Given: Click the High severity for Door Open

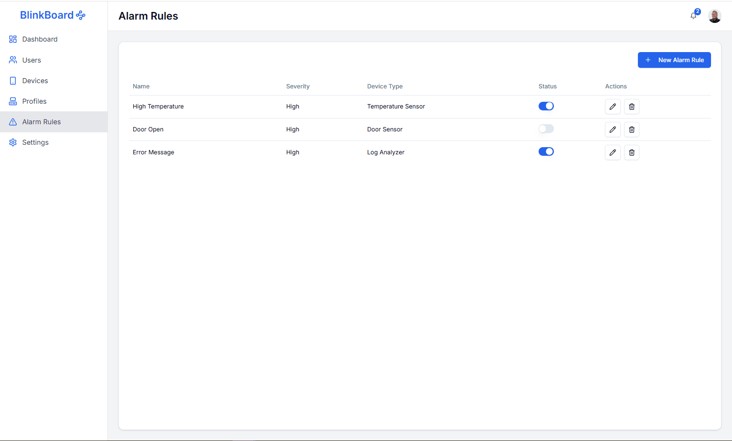Looking at the screenshot, I should [x=293, y=129].
